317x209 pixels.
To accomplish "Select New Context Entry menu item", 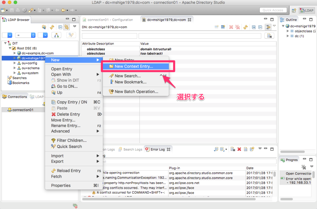I will click(136, 66).
